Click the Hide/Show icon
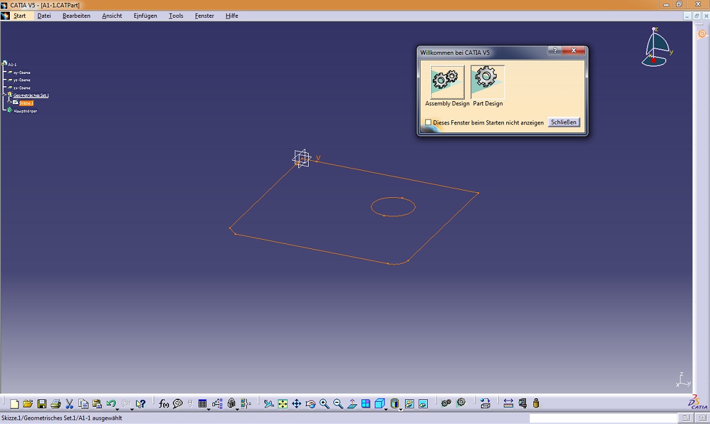This screenshot has width=710, height=424. pos(409,403)
